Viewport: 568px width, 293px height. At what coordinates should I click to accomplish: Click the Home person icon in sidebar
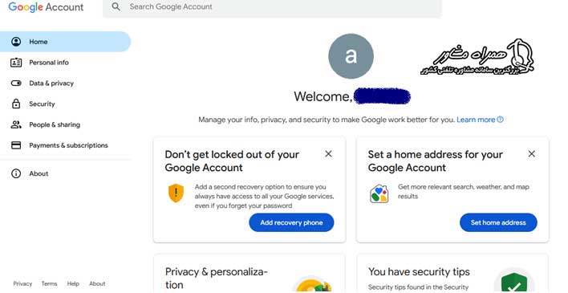pyautogui.click(x=16, y=41)
